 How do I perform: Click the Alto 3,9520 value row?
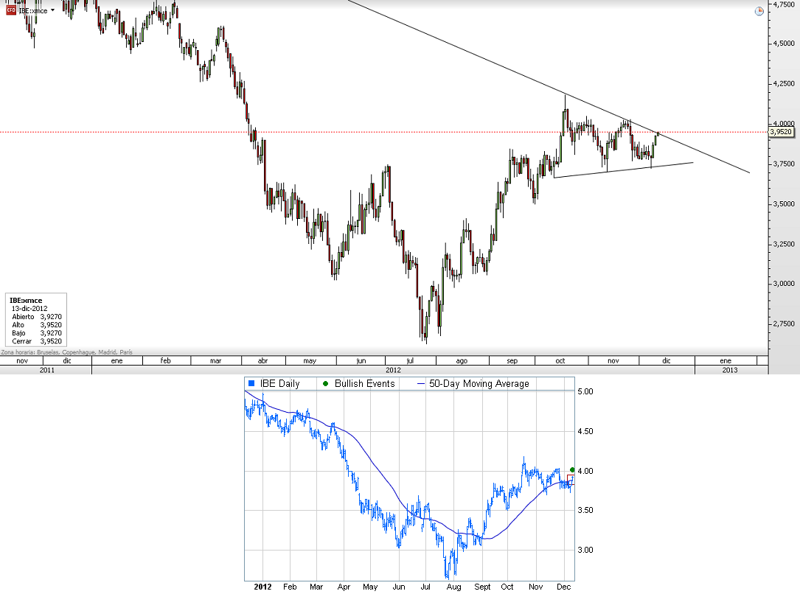tap(36, 325)
